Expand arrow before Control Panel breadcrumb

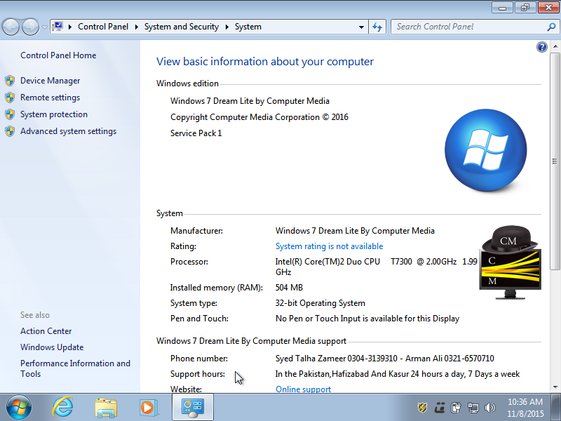(70, 27)
